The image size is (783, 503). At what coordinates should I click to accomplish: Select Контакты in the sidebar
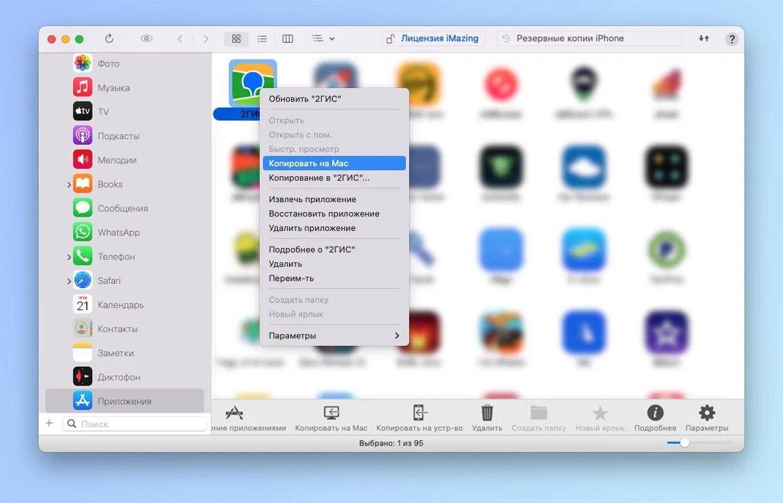point(125,329)
